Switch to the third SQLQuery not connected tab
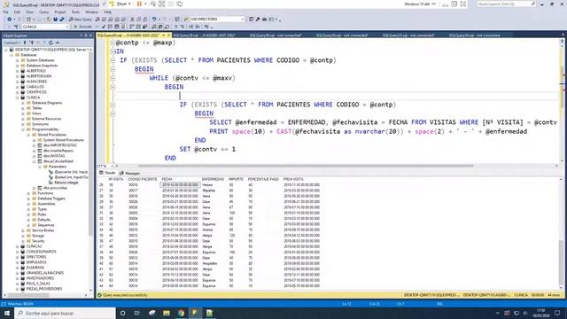Viewport: 567px width, 319px height. pos(276,35)
